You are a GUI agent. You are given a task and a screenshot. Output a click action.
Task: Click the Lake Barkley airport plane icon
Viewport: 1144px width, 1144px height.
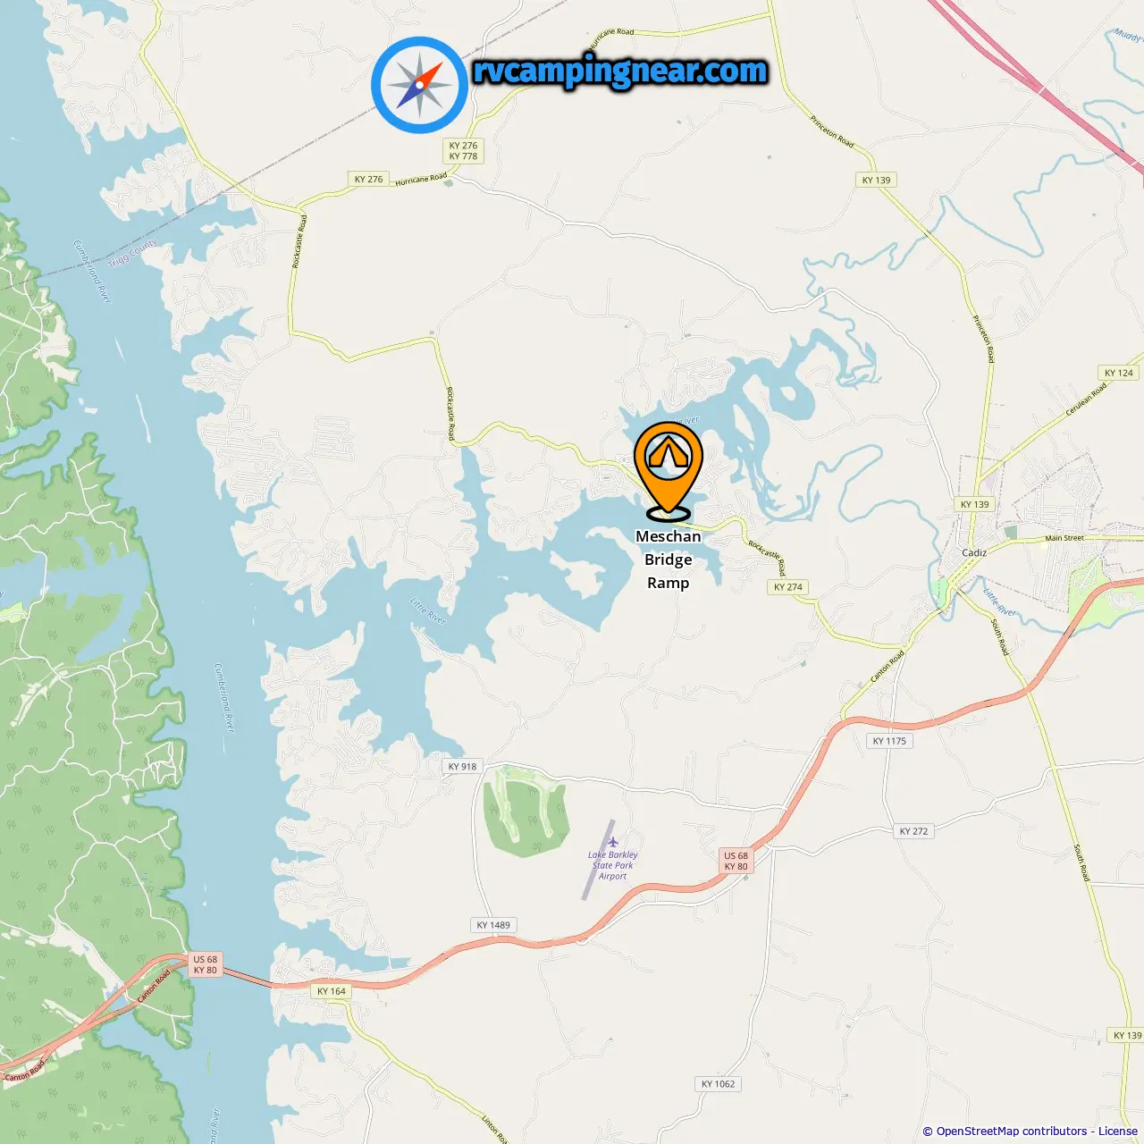point(613,842)
